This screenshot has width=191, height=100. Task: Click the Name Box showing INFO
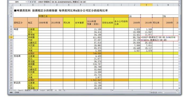(17, 2)
